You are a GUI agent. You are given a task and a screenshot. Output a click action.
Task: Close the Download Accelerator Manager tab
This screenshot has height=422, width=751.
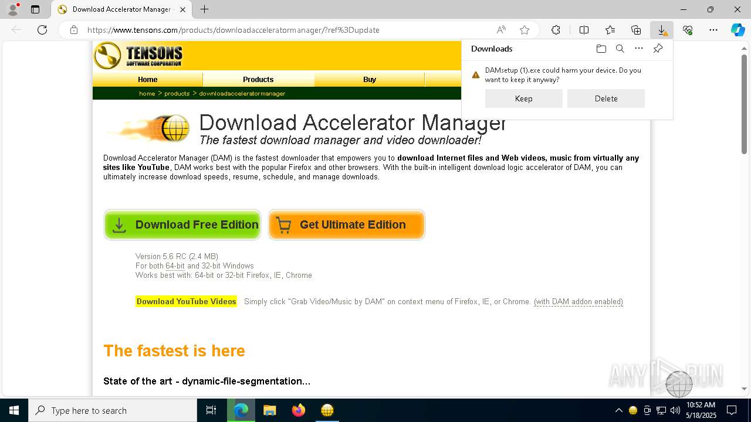182,9
